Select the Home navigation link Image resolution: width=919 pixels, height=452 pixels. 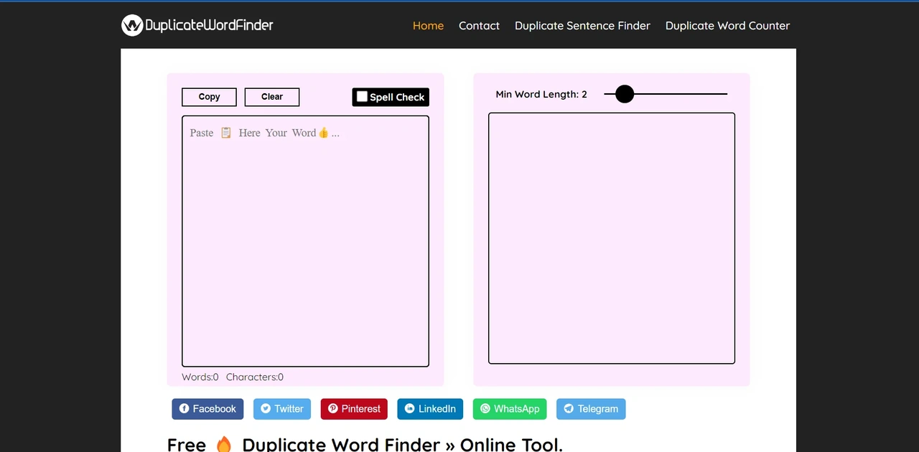(x=428, y=26)
